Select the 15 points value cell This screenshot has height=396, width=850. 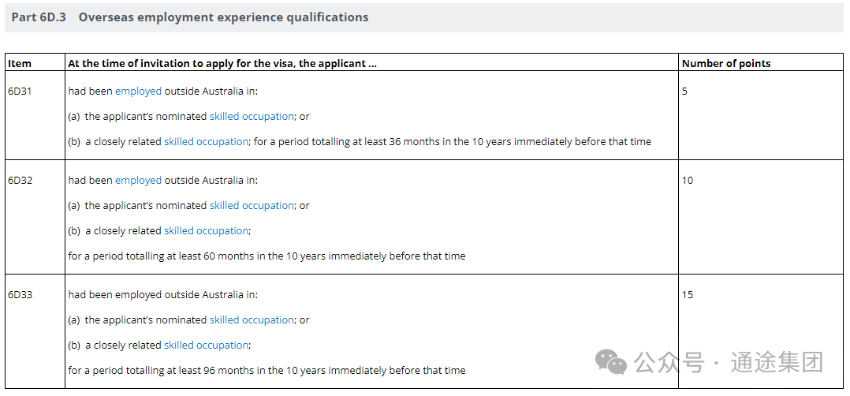coord(688,295)
